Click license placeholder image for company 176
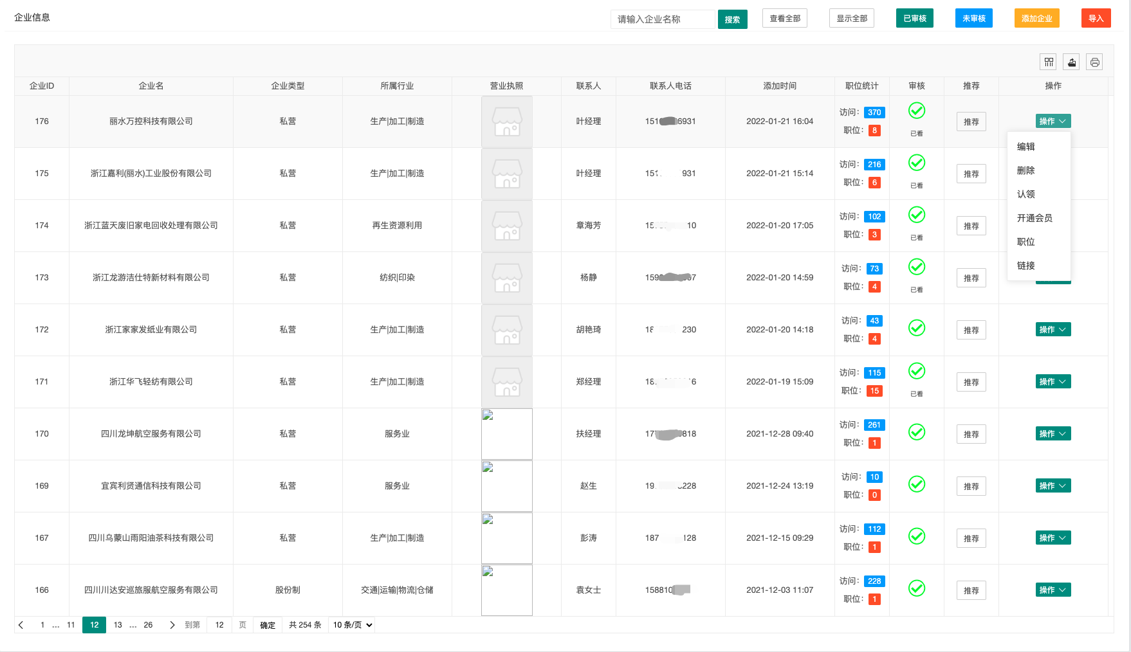This screenshot has height=652, width=1131. [507, 122]
